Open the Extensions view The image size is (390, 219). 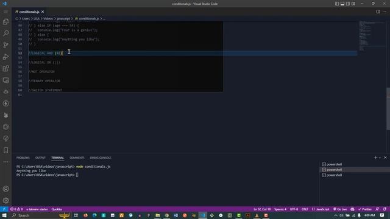point(5,68)
